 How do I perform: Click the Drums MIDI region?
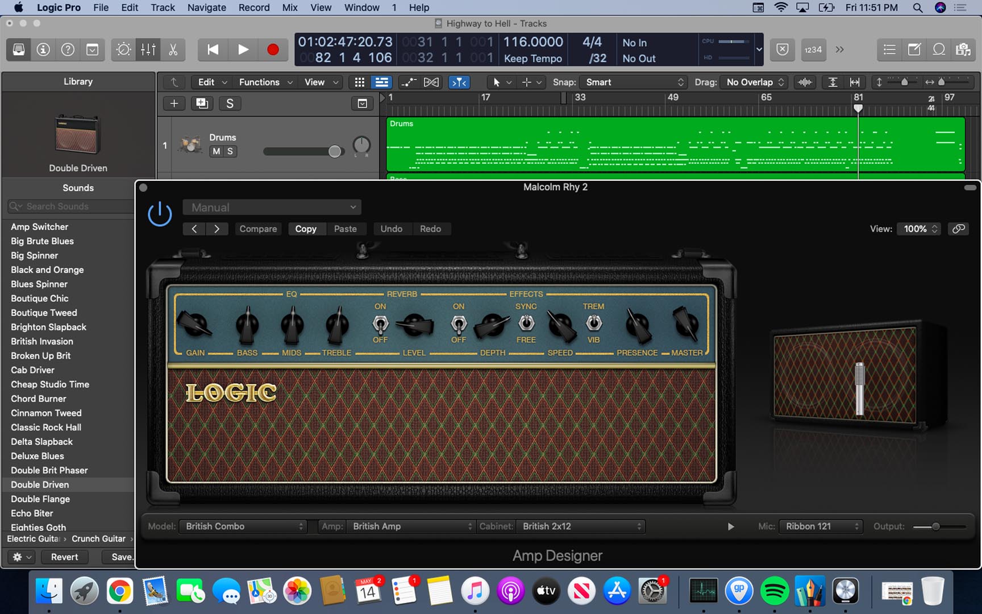676,144
